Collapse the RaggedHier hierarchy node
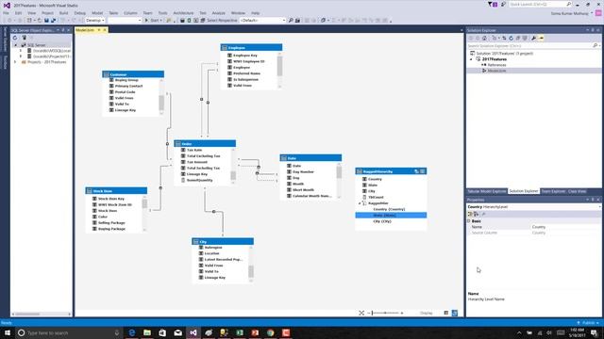604x339 pixels. (360, 203)
